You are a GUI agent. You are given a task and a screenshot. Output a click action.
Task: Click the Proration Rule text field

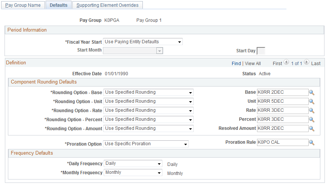click(x=282, y=143)
